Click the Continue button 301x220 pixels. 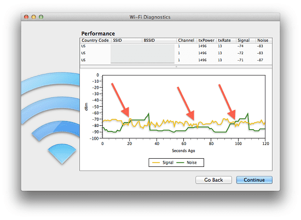(x=254, y=180)
